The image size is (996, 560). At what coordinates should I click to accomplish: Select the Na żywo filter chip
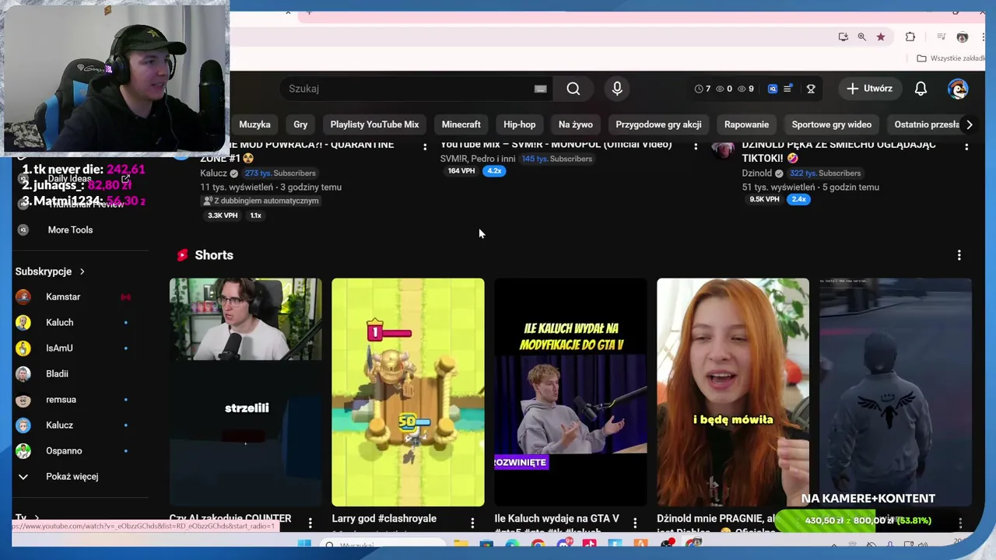tap(576, 124)
